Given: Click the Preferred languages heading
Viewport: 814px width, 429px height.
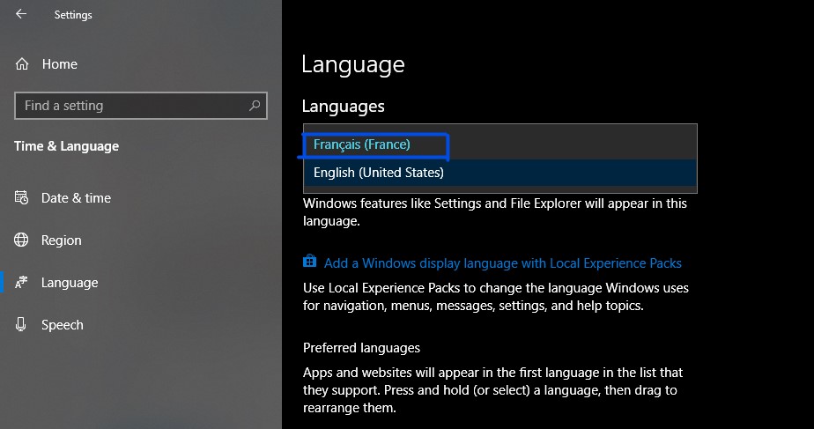Looking at the screenshot, I should pos(361,348).
